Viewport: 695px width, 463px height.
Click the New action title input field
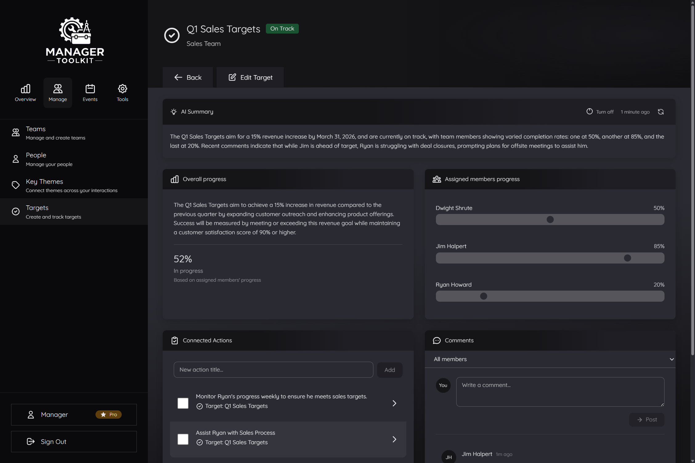273,369
